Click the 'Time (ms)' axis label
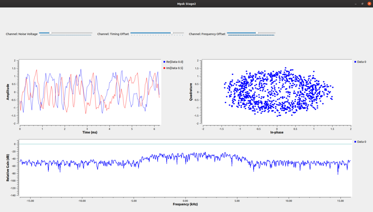 point(90,132)
